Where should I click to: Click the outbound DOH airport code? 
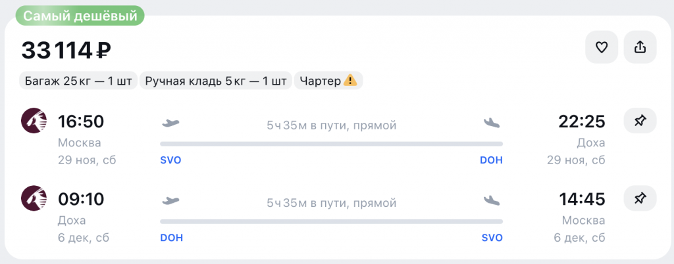(491, 160)
